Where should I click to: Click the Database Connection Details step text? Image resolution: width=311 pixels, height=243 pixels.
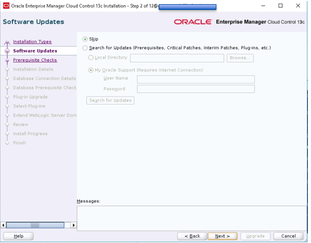pos(44,78)
